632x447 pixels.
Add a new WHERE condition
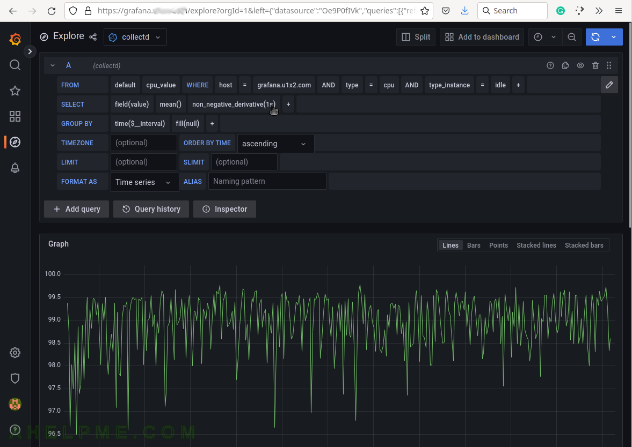518,85
